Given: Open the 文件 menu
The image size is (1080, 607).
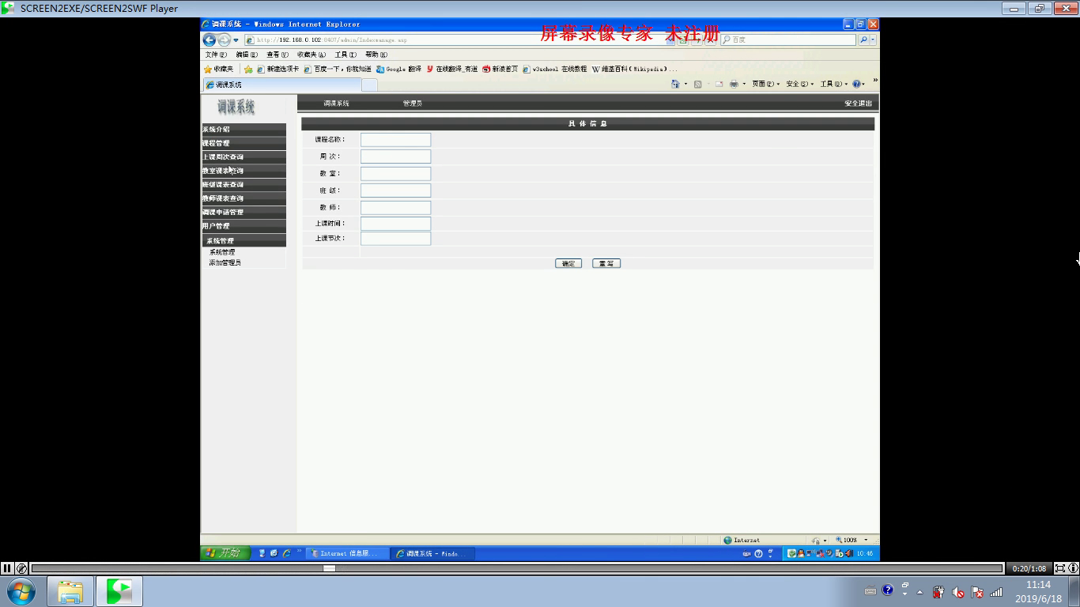Looking at the screenshot, I should pos(216,55).
